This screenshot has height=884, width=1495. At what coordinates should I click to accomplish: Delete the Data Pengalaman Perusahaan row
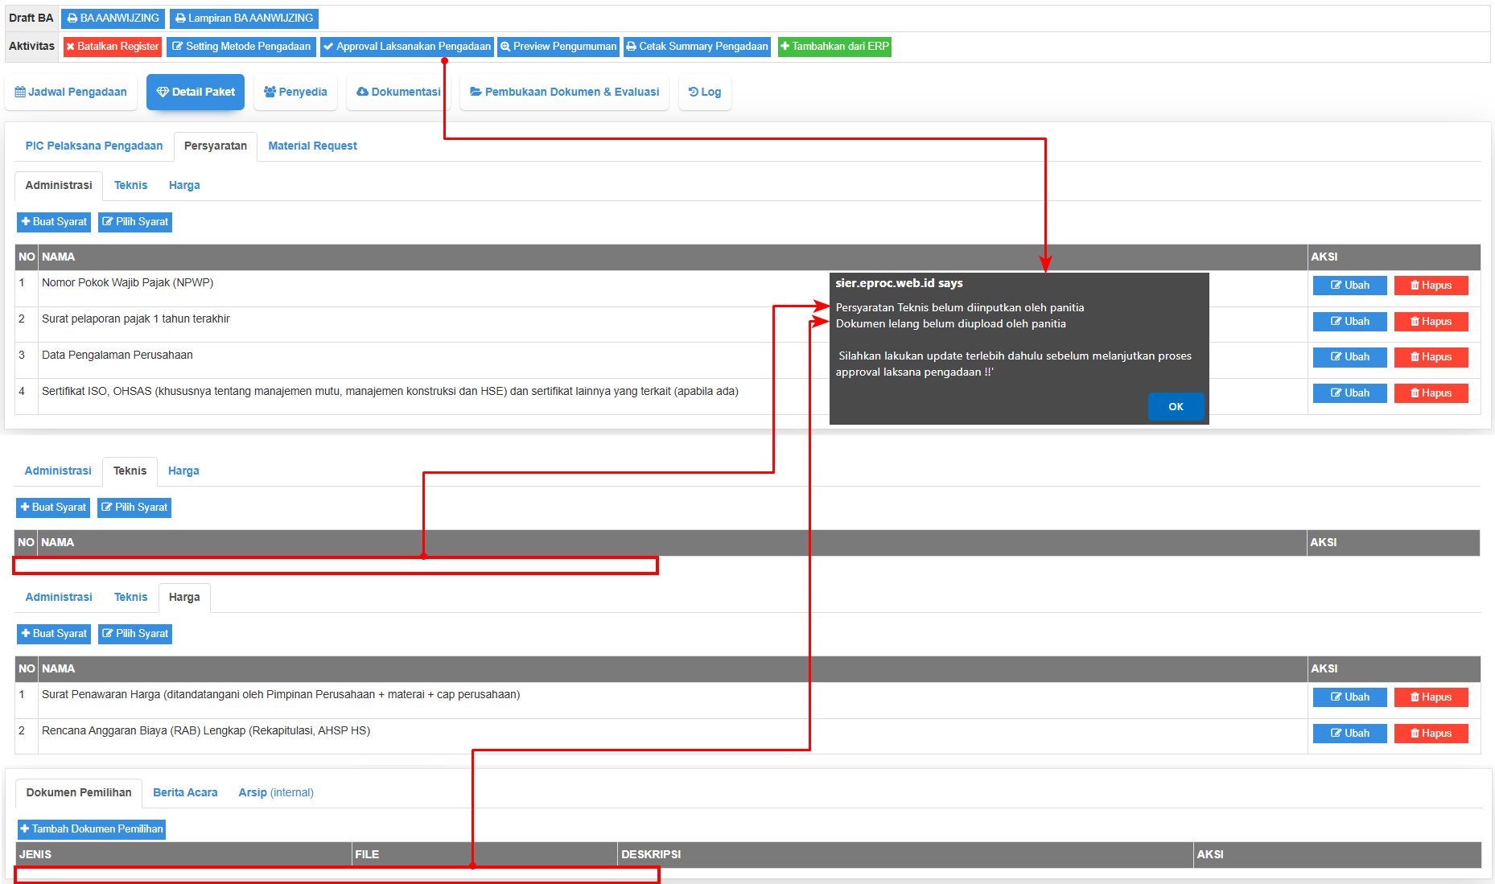pyautogui.click(x=1431, y=357)
